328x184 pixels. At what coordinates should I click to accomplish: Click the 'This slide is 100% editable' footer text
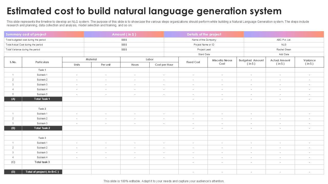pos(164,181)
